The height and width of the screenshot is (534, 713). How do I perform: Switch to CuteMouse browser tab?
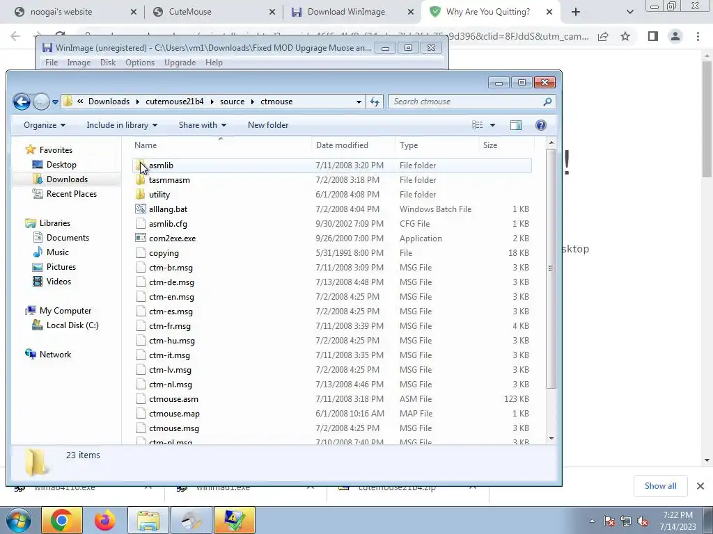click(213, 12)
